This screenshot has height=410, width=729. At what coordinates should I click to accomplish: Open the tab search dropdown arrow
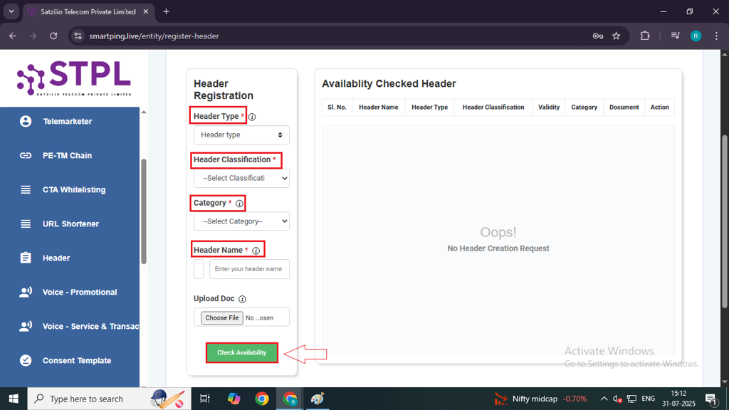point(11,11)
